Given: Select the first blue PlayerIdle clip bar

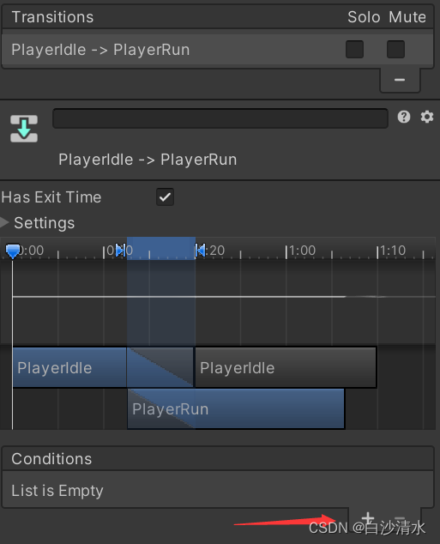Looking at the screenshot, I should pyautogui.click(x=69, y=367).
